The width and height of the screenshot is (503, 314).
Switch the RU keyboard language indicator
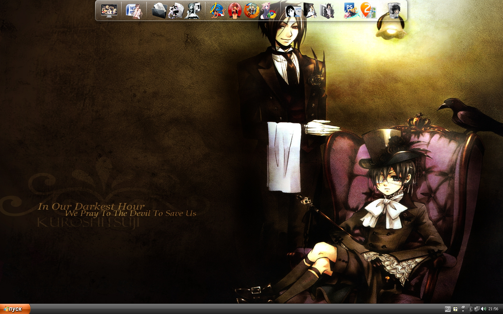(447, 309)
